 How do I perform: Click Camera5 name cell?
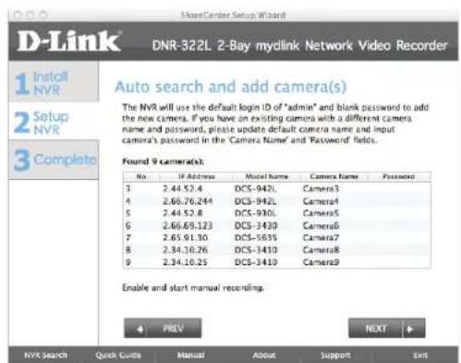point(321,213)
